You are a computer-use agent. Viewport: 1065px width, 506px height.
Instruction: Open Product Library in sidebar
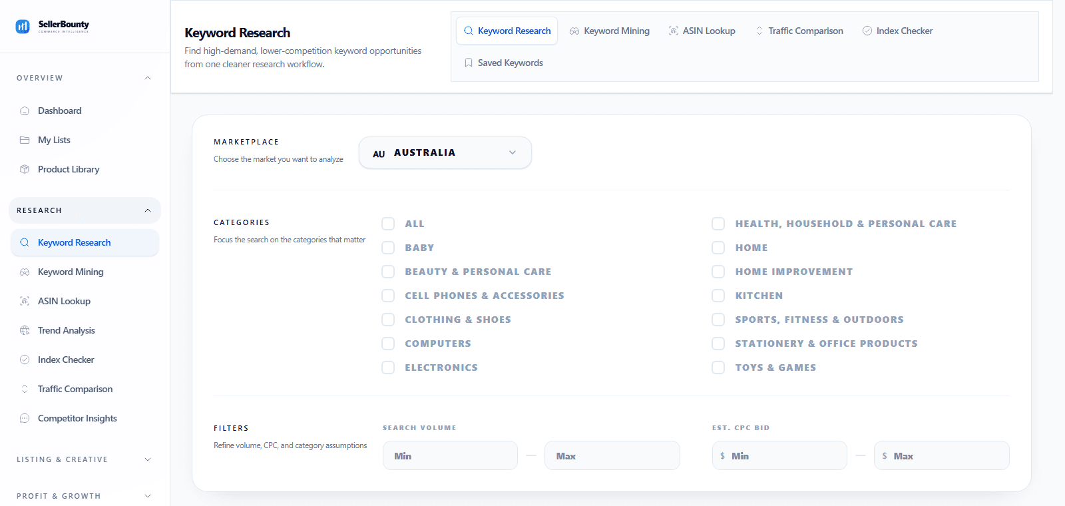point(85,170)
